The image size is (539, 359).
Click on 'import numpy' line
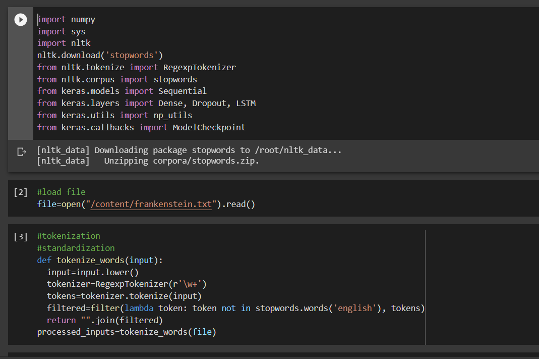tap(67, 20)
